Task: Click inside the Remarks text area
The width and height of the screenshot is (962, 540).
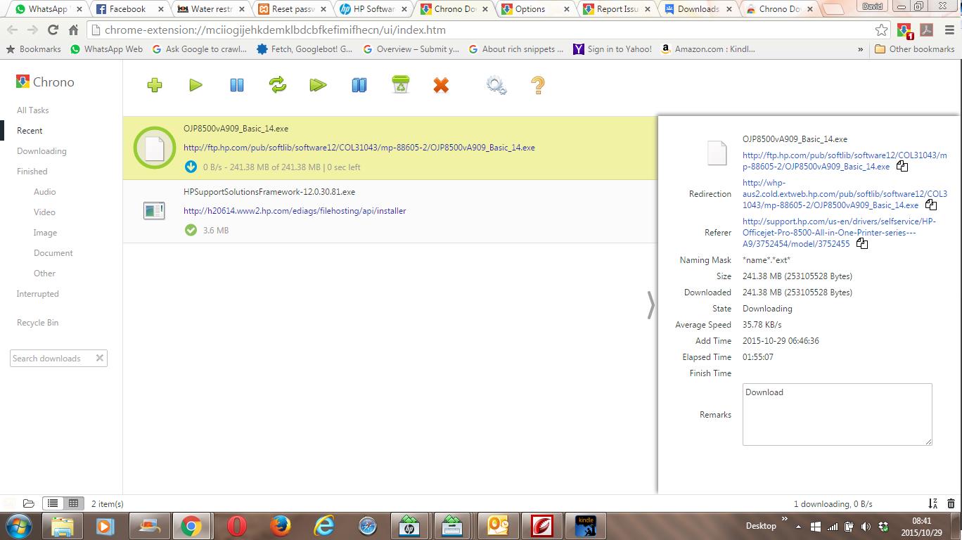Action: 837,414
